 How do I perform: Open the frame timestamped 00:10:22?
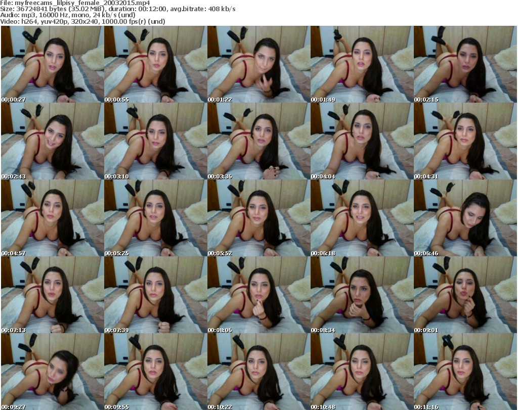point(258,372)
